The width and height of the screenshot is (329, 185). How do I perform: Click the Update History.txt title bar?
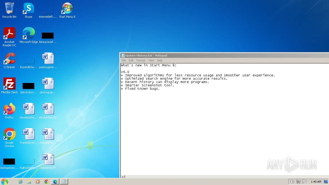coord(224,55)
